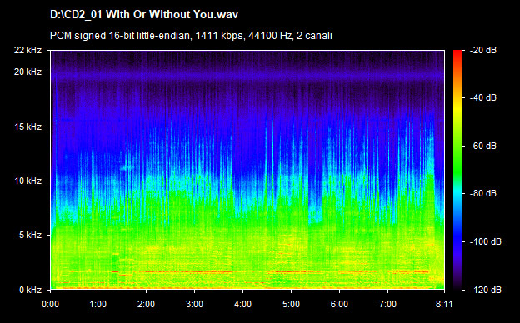This screenshot has height=323, width=520.
Task: Select the 10 kHz frequency label
Action: click(27, 181)
